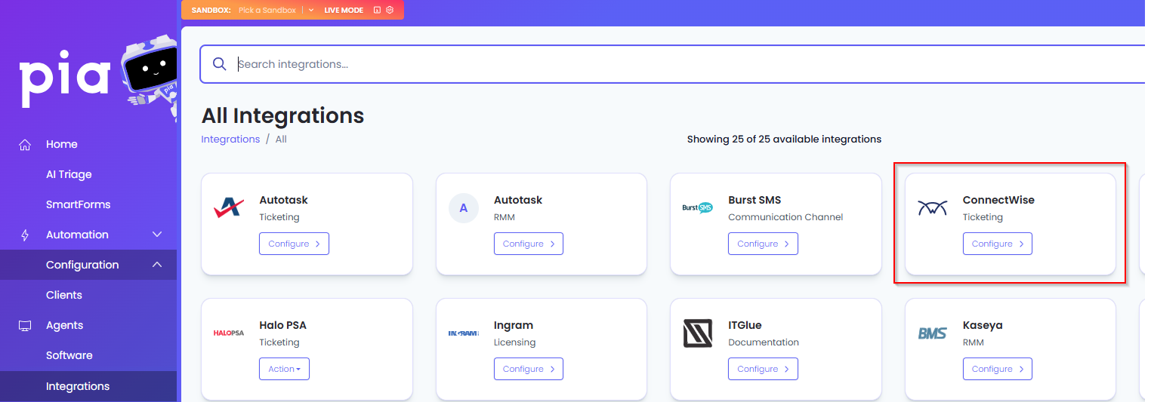1151x402 pixels.
Task: Click Configure on Autotask Ticketing card
Action: (294, 244)
